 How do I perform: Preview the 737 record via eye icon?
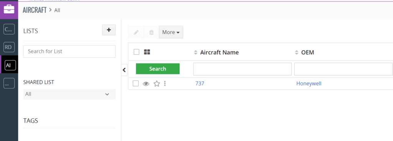[146, 84]
